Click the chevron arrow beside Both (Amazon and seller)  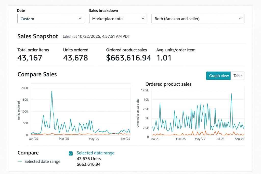click(240, 19)
